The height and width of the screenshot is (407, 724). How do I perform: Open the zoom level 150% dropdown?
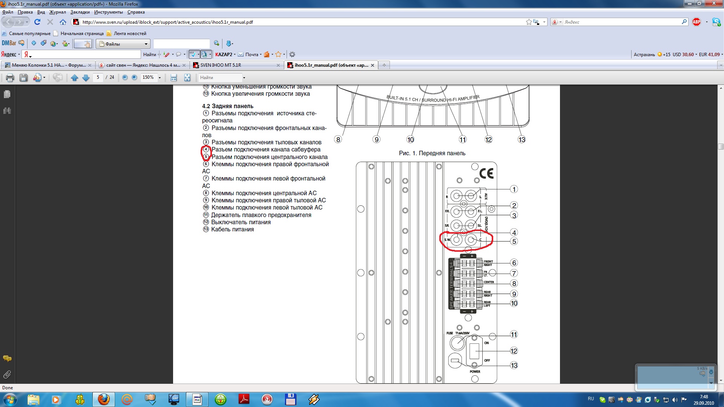(x=160, y=78)
